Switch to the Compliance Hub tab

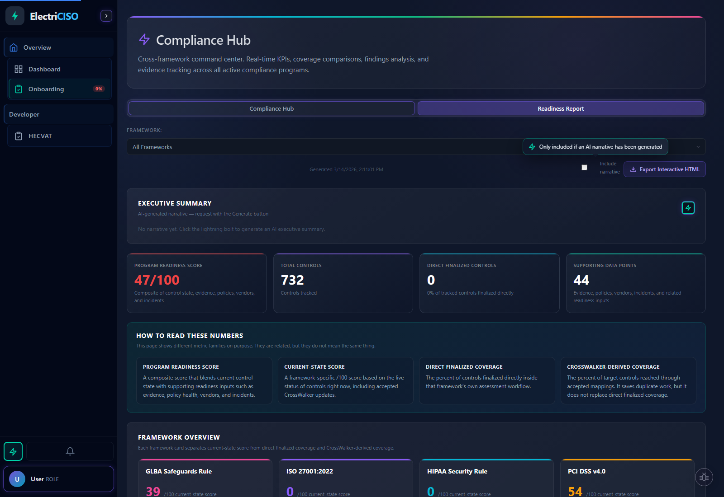click(x=271, y=108)
